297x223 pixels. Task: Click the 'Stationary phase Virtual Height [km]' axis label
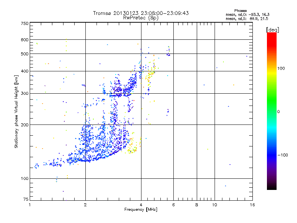16,111
